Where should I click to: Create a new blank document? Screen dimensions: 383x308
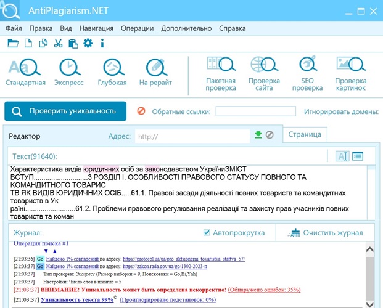click(x=28, y=43)
